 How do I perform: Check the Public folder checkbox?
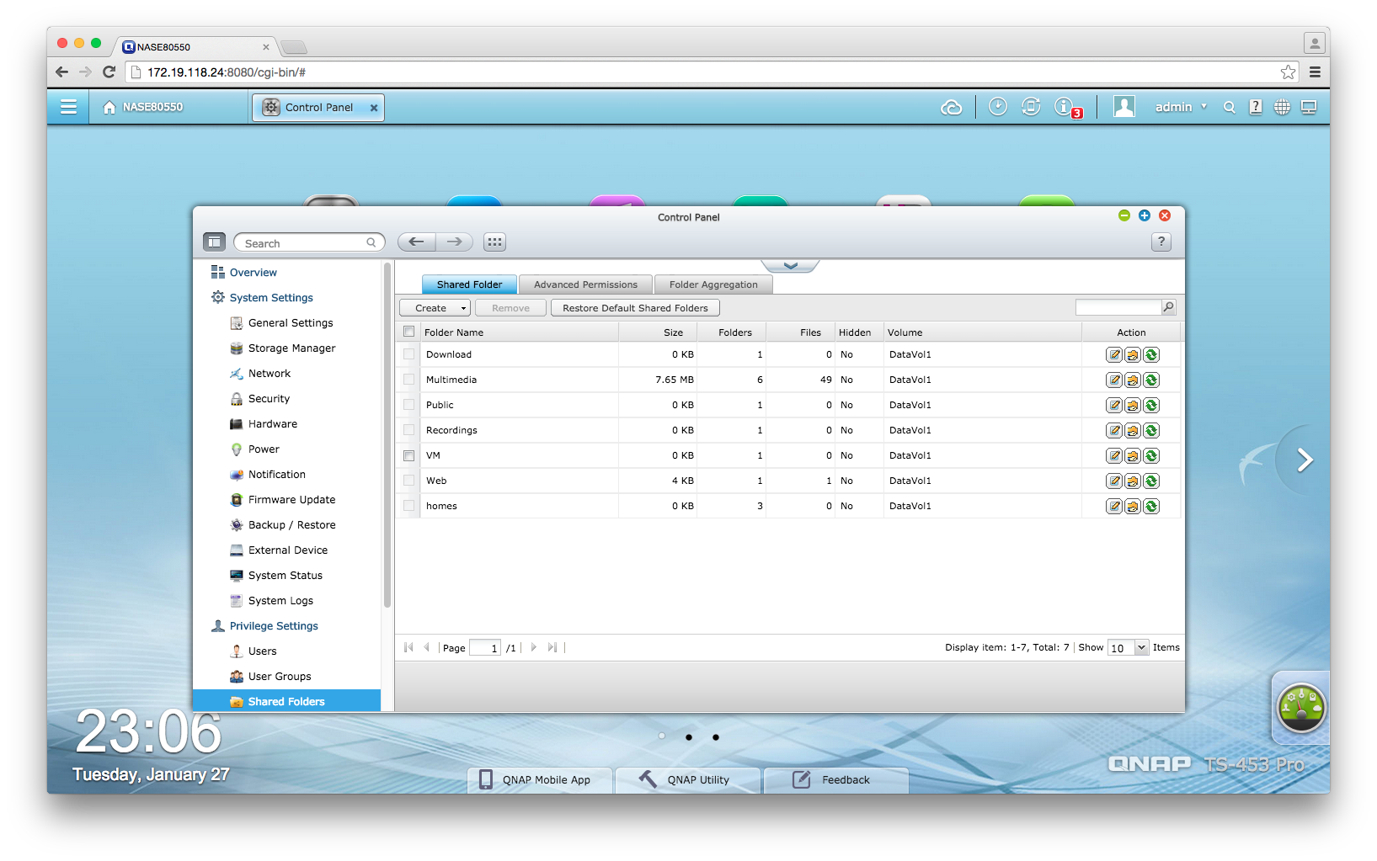click(409, 405)
